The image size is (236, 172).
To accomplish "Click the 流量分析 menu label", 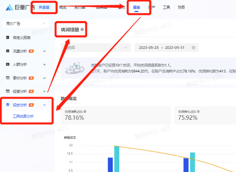I will (20, 51).
